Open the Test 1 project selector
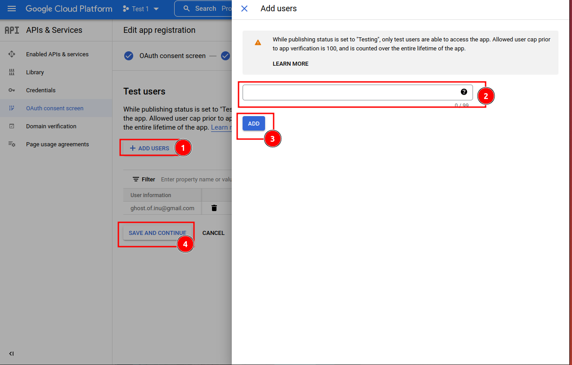This screenshot has width=572, height=365. point(141,9)
